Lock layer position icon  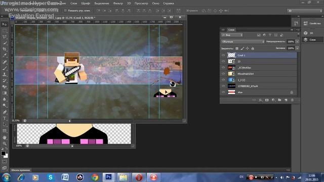coord(248,49)
